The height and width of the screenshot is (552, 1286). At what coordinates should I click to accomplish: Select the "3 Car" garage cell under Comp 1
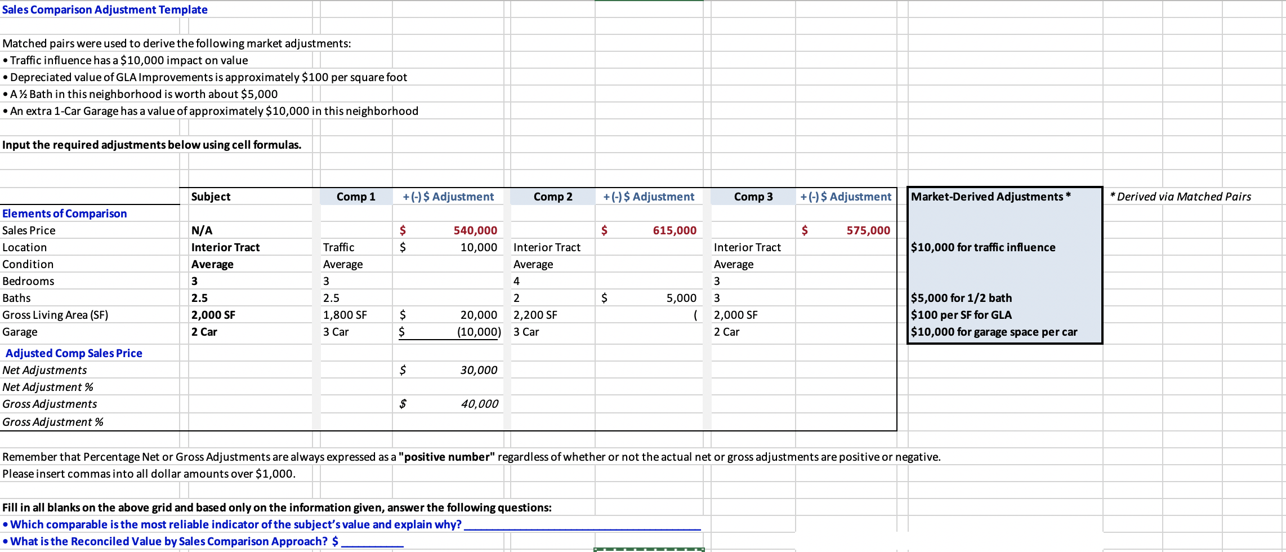(x=355, y=332)
